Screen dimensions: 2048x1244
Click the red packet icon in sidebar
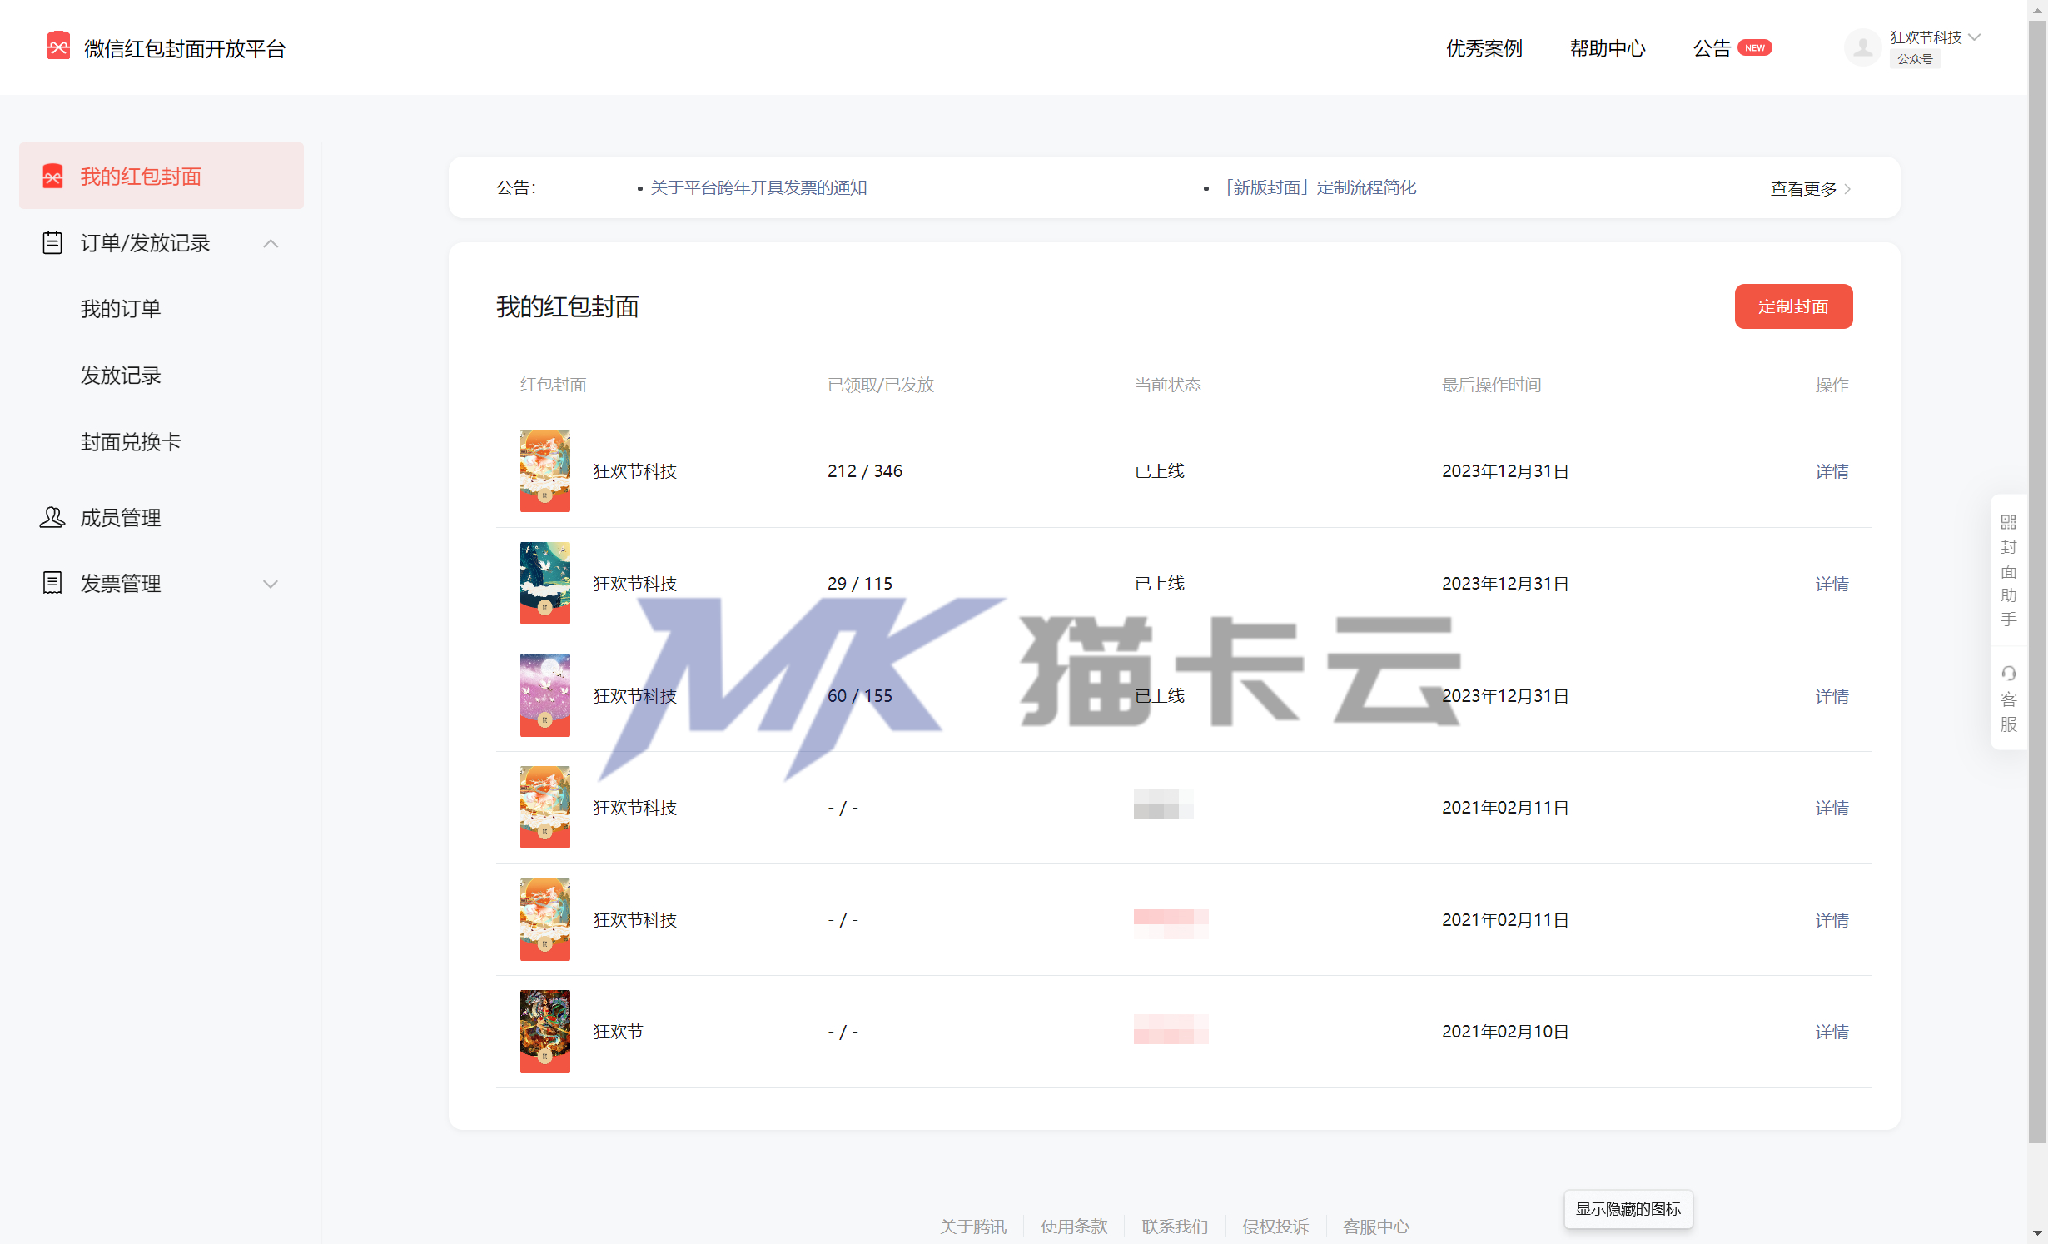(x=52, y=176)
